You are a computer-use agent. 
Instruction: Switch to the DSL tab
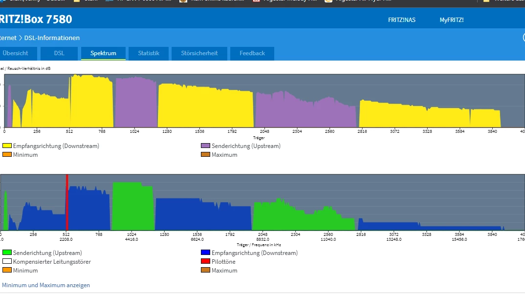point(59,53)
